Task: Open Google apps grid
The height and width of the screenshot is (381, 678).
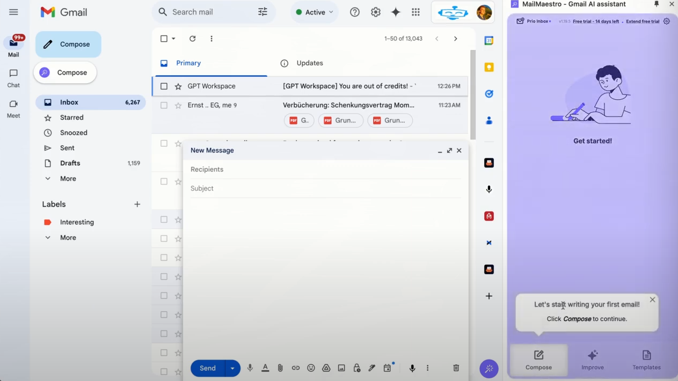Action: point(415,12)
